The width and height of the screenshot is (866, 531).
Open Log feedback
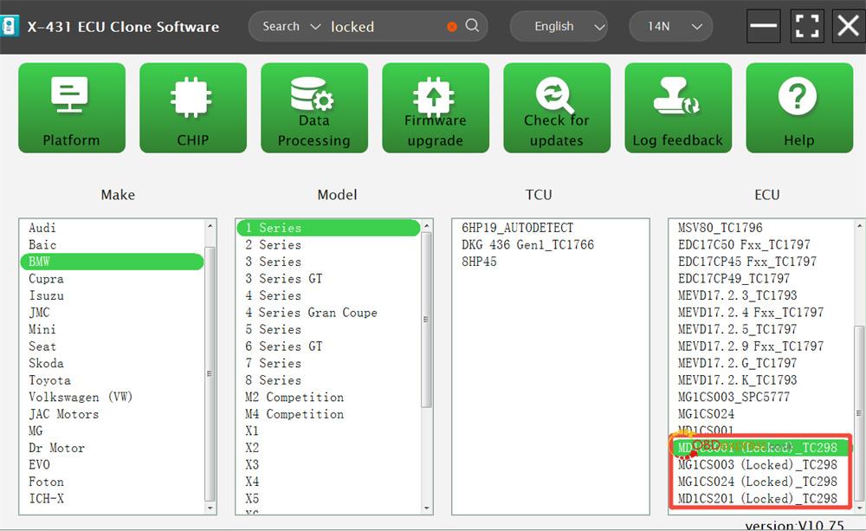click(x=678, y=107)
